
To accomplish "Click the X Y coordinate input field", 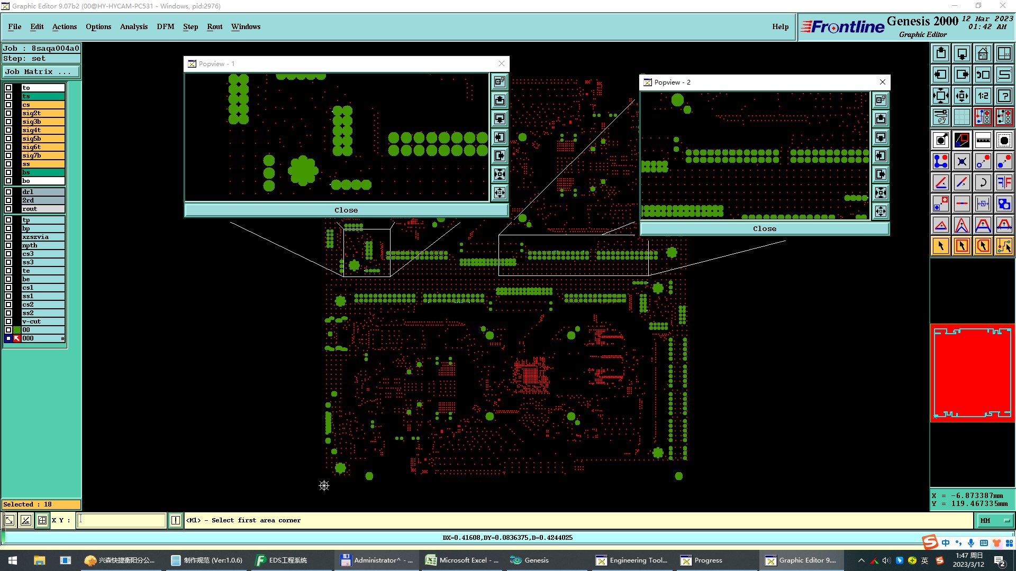I will tap(122, 521).
